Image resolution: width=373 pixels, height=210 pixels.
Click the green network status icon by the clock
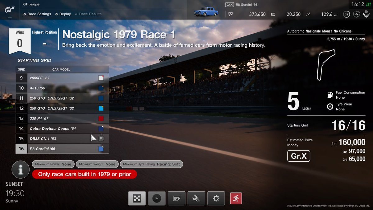point(368,4)
